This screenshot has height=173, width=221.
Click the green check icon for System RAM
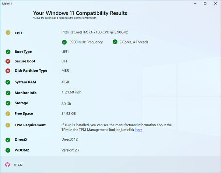point(8,82)
